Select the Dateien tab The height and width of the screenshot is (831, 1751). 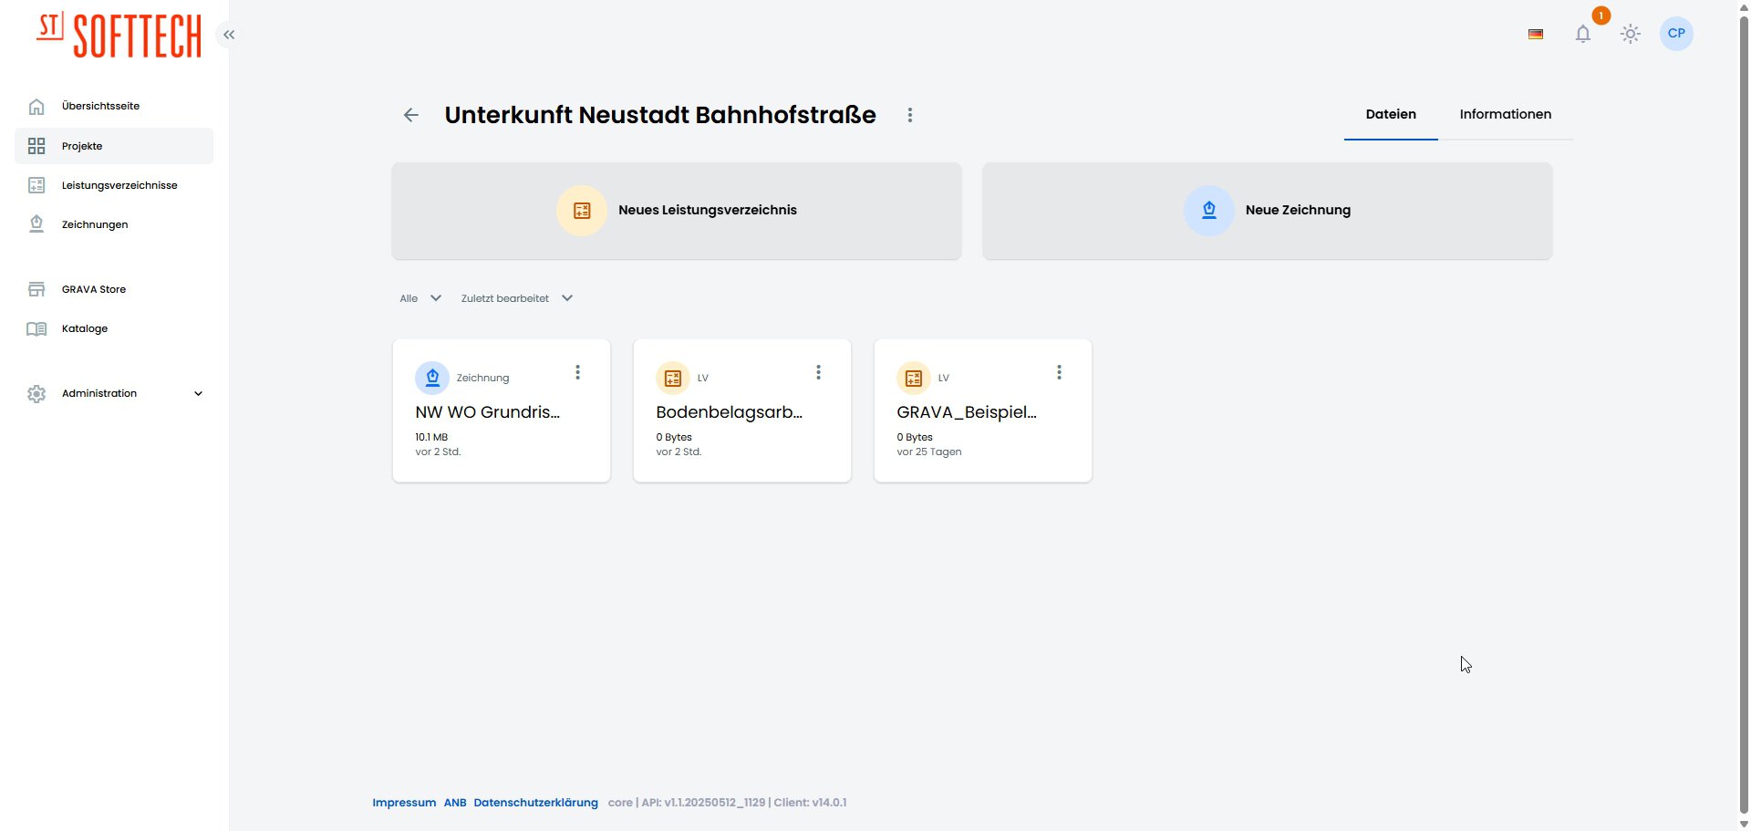click(1390, 114)
